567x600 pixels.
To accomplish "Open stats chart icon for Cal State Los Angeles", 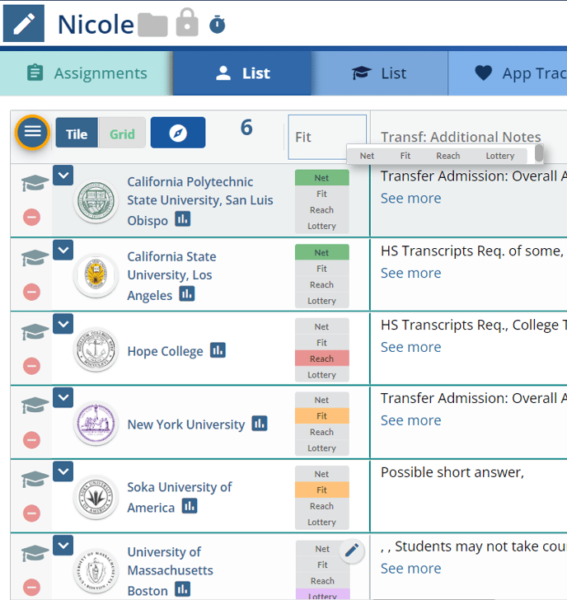I will tap(187, 294).
